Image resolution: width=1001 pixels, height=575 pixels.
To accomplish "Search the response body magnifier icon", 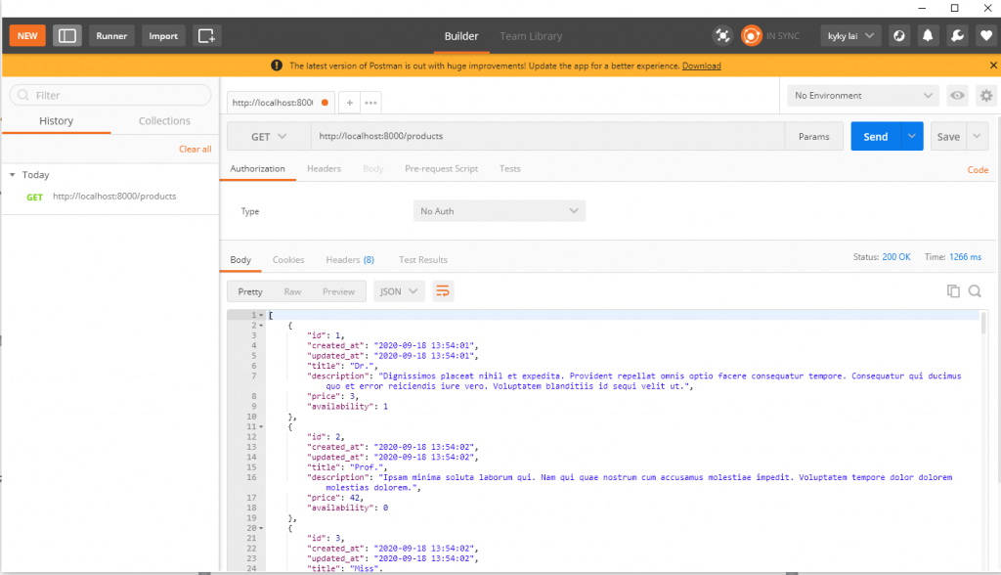I will 975,291.
